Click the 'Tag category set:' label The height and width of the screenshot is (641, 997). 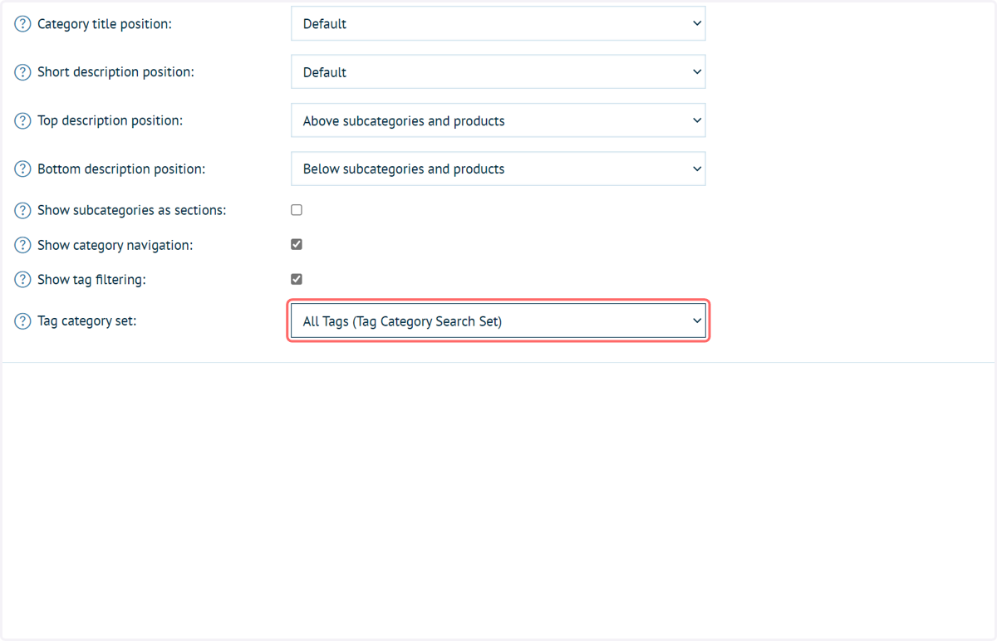[86, 320]
